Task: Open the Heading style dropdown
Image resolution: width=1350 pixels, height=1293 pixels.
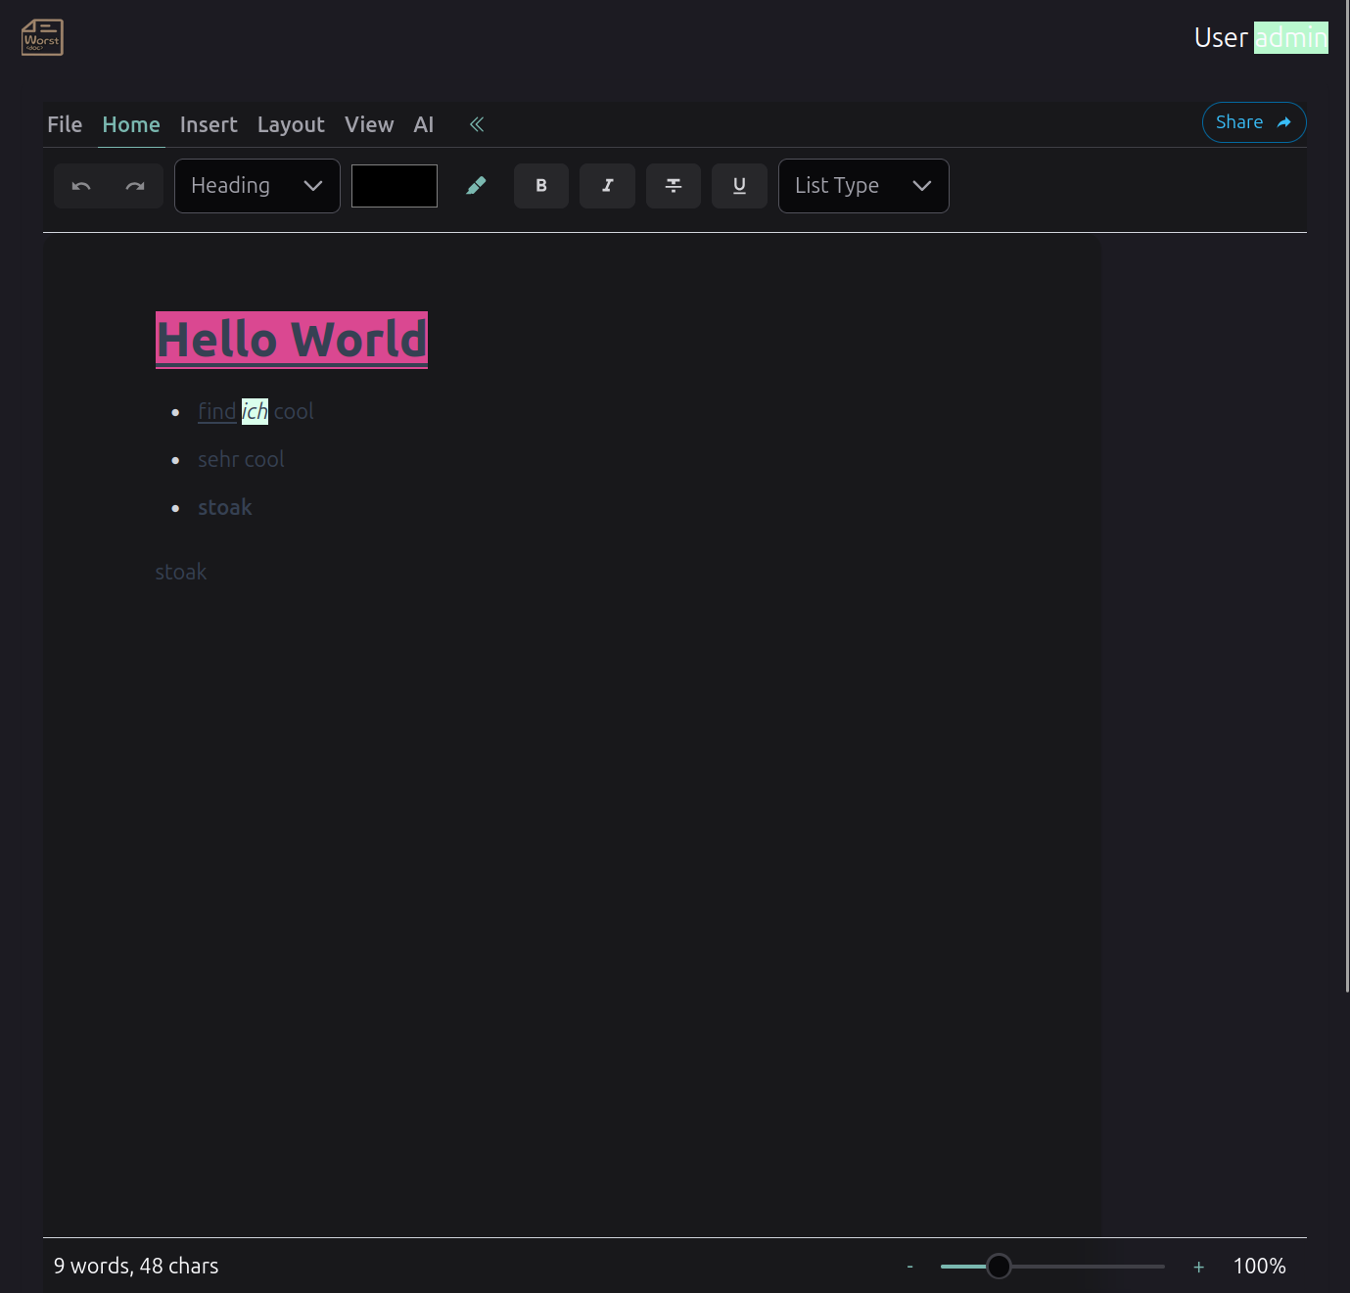Action: (x=256, y=186)
